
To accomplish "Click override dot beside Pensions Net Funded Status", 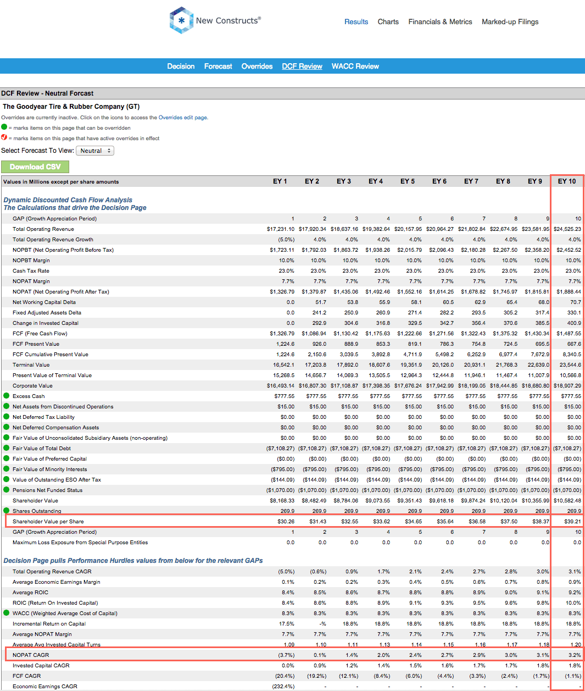I will [6, 490].
